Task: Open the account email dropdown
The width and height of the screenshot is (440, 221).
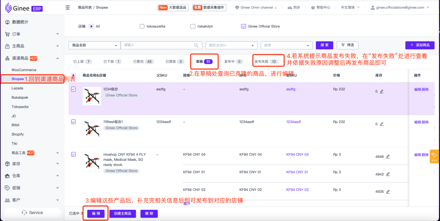Action: (400, 8)
